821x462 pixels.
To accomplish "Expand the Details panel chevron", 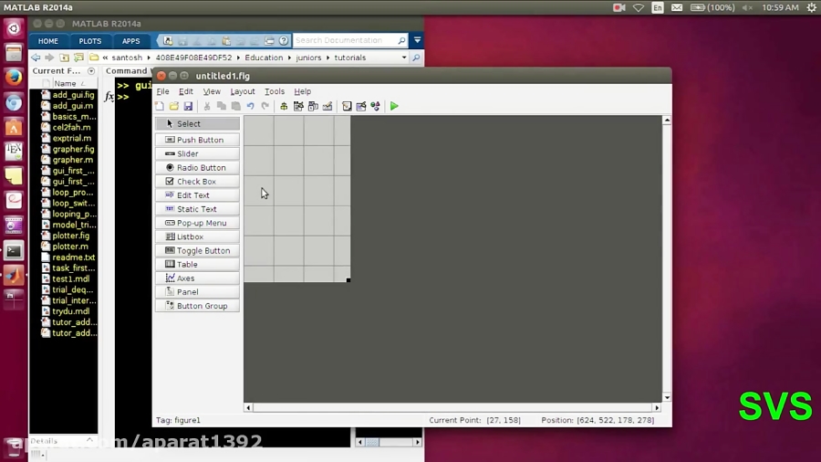I will [89, 440].
